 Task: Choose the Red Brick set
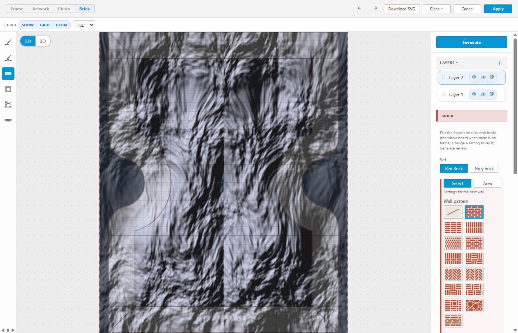pos(454,168)
